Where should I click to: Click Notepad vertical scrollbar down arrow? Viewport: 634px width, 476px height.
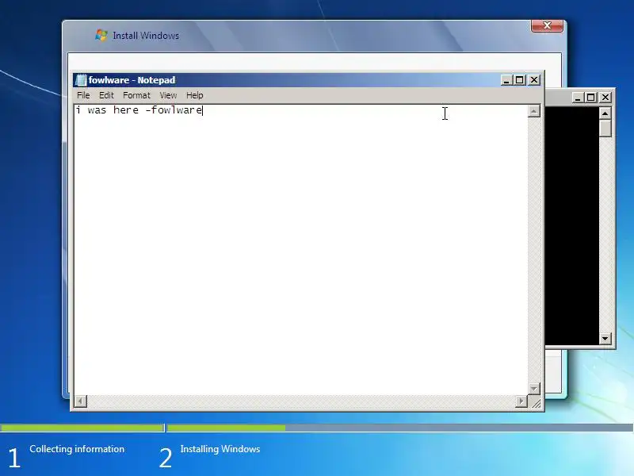pyautogui.click(x=533, y=389)
